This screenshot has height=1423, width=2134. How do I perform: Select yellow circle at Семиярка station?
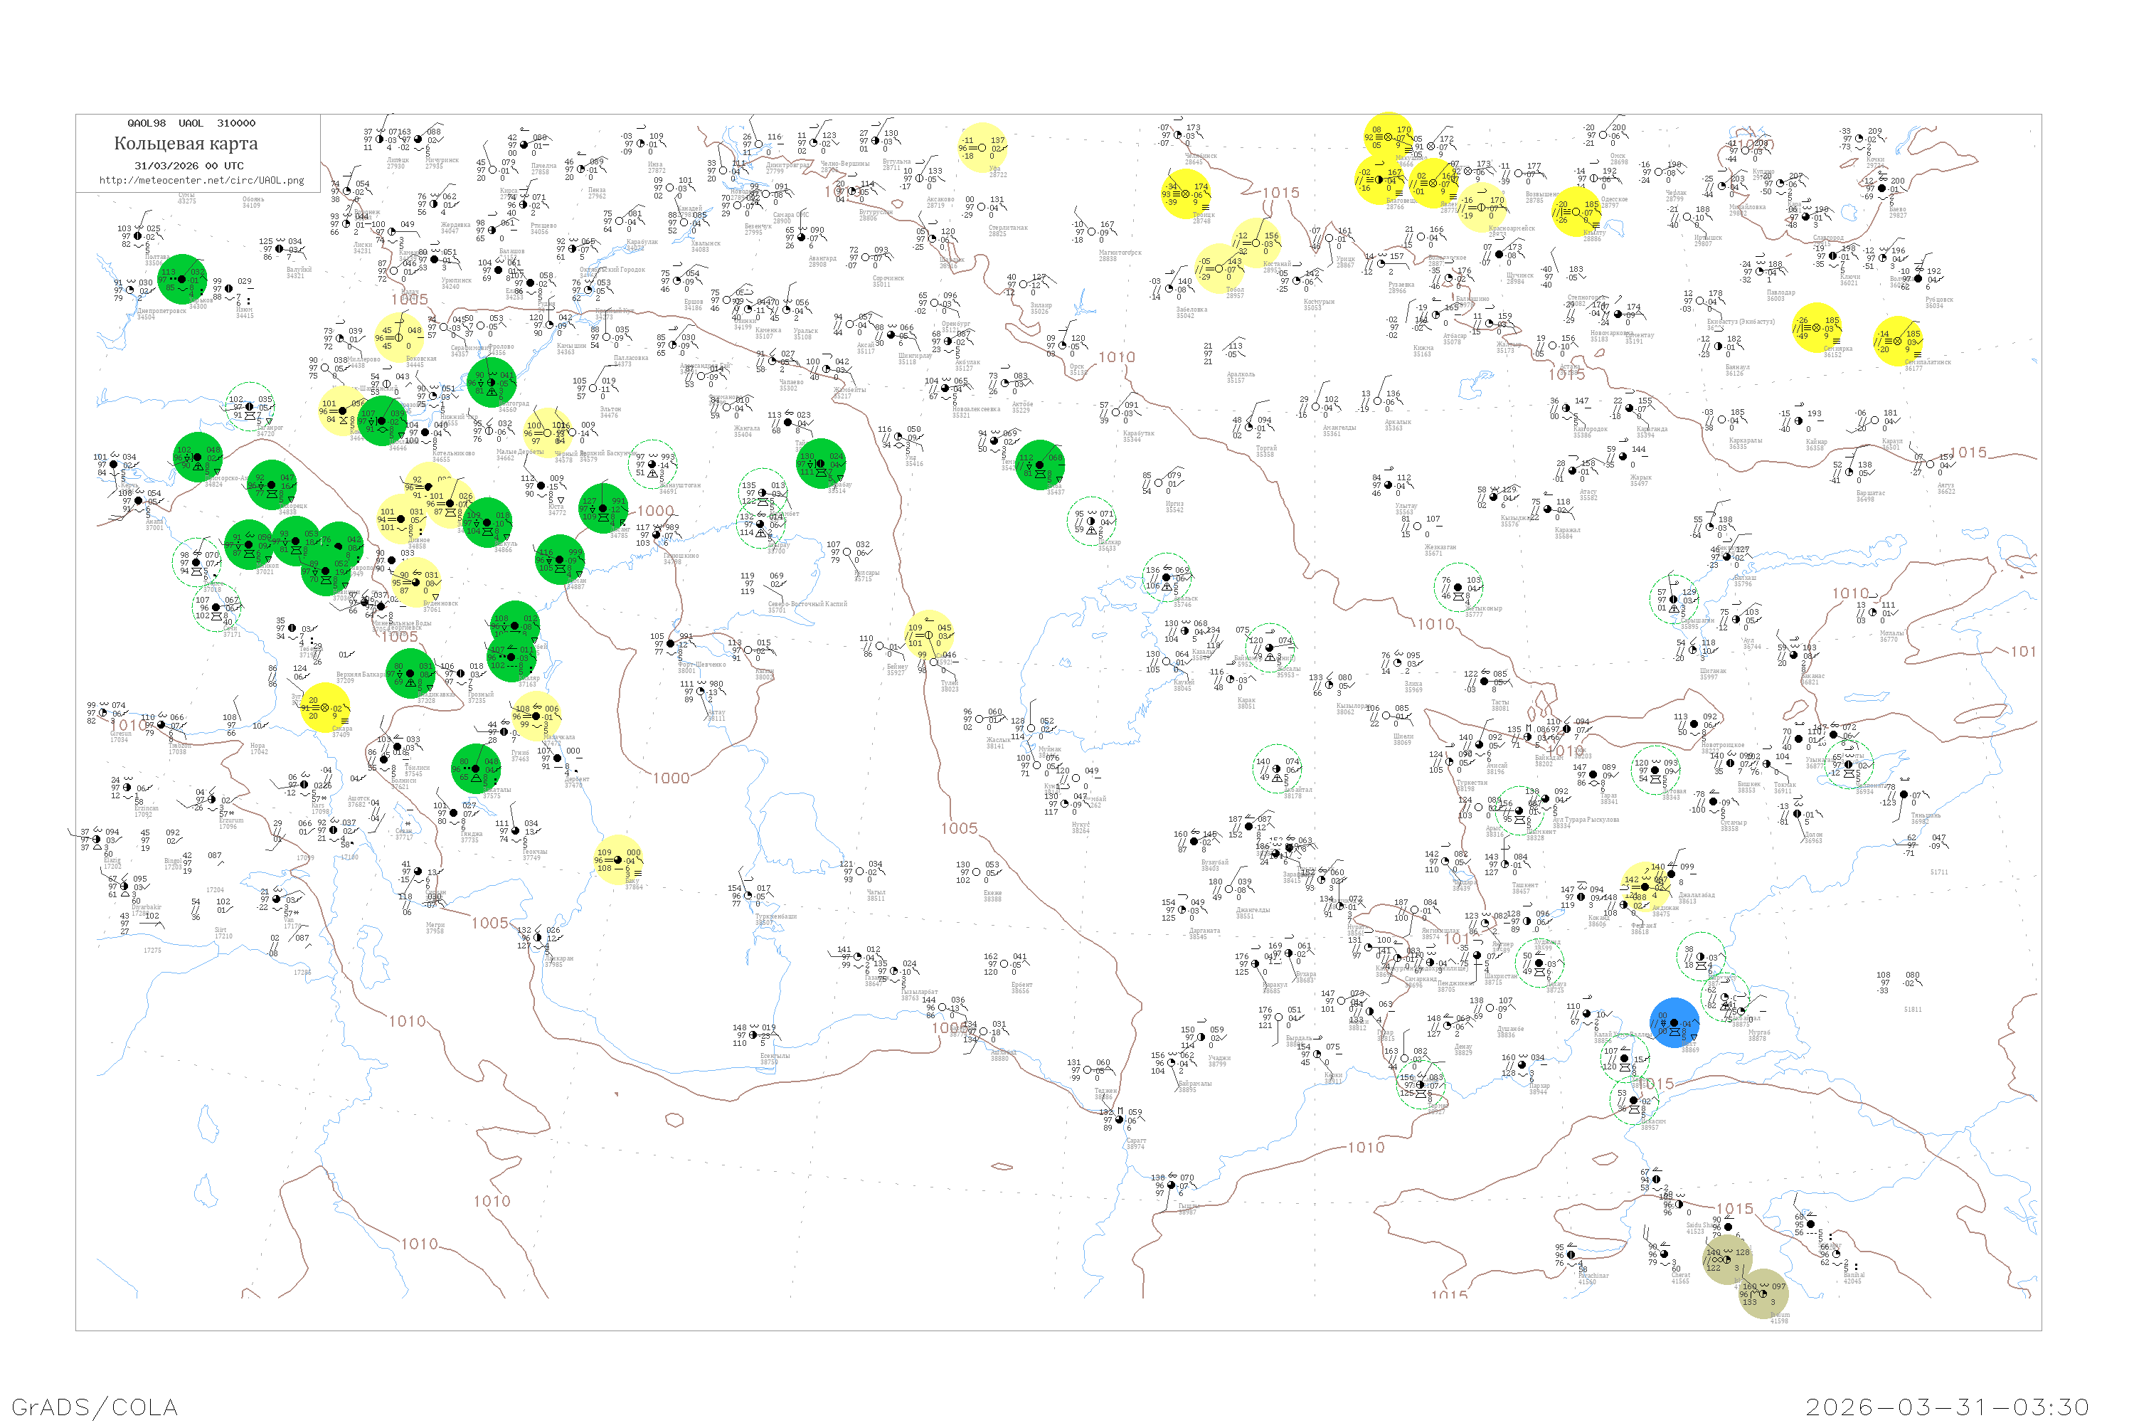coord(1817,327)
